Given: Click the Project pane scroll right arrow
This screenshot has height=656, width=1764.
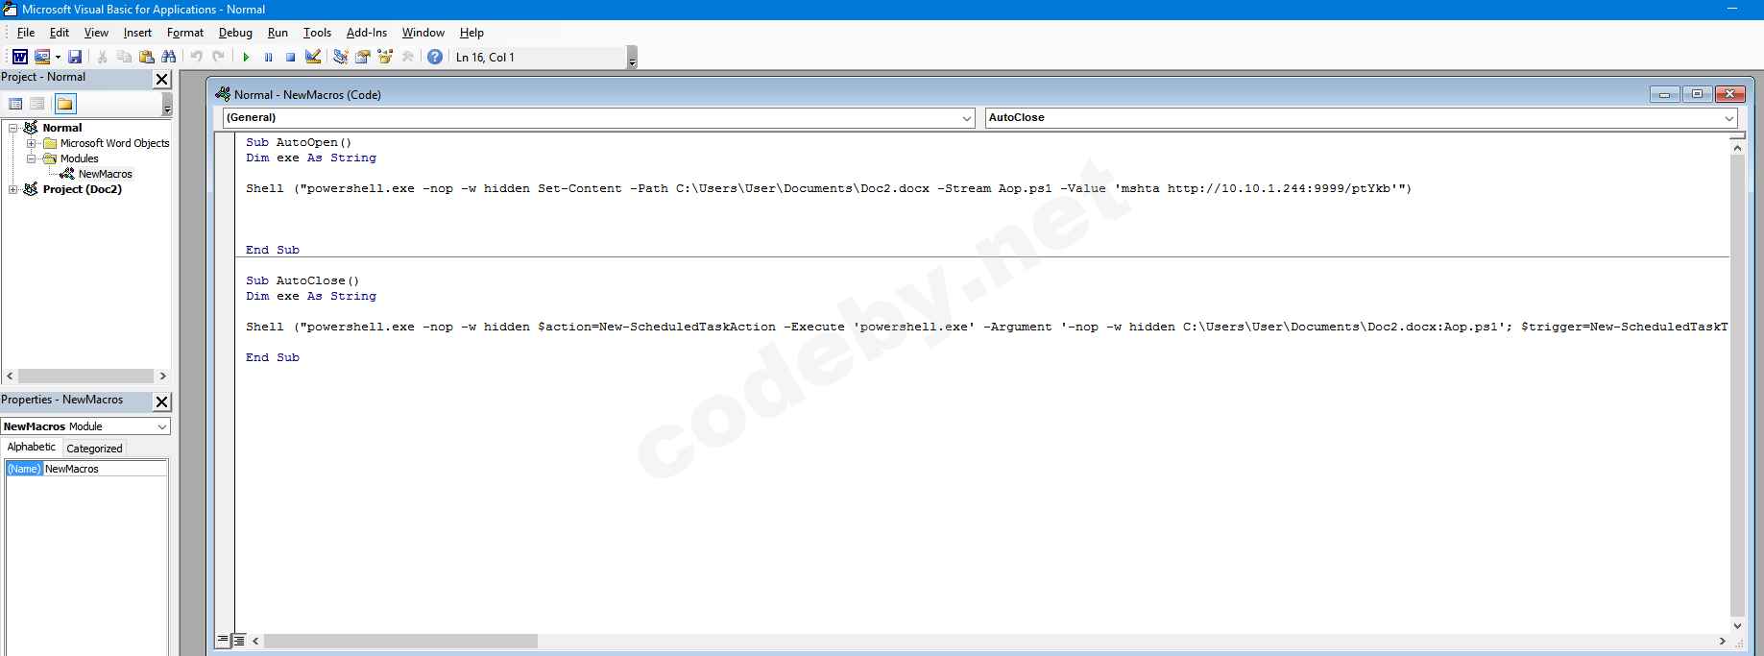Looking at the screenshot, I should (162, 377).
